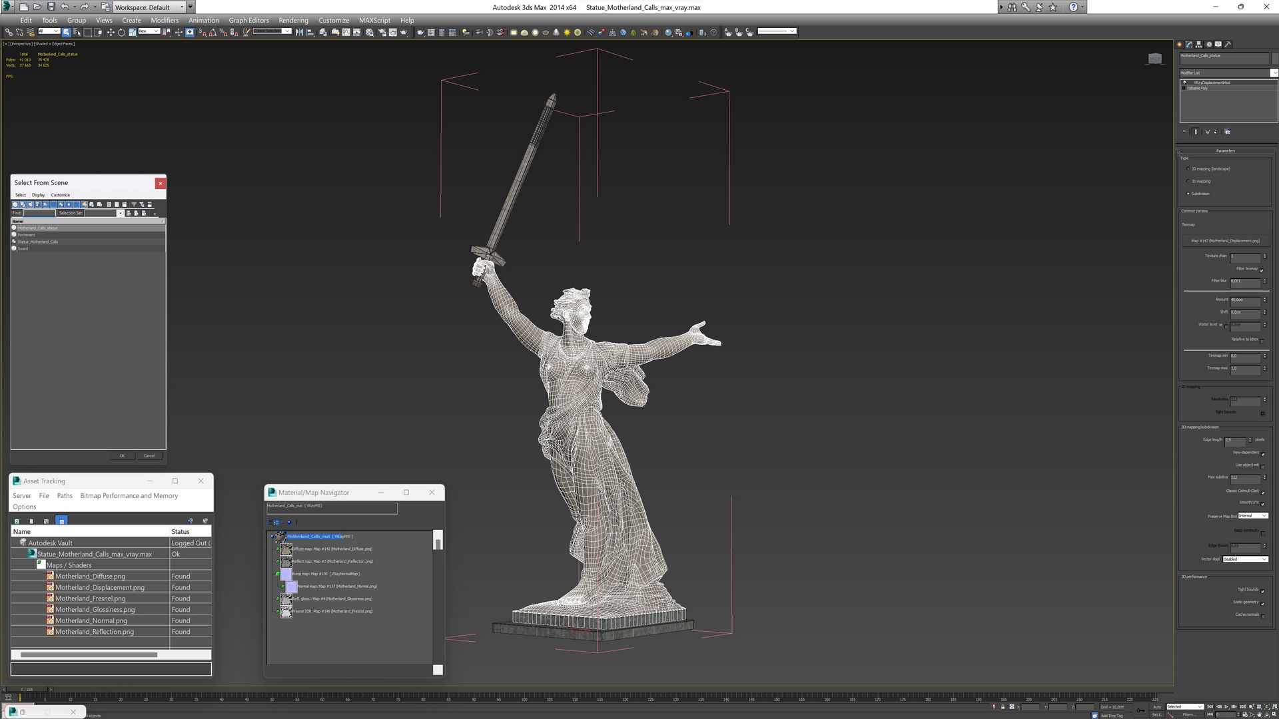Image resolution: width=1279 pixels, height=719 pixels.
Task: Activate the Select Object tool
Action: (67, 32)
